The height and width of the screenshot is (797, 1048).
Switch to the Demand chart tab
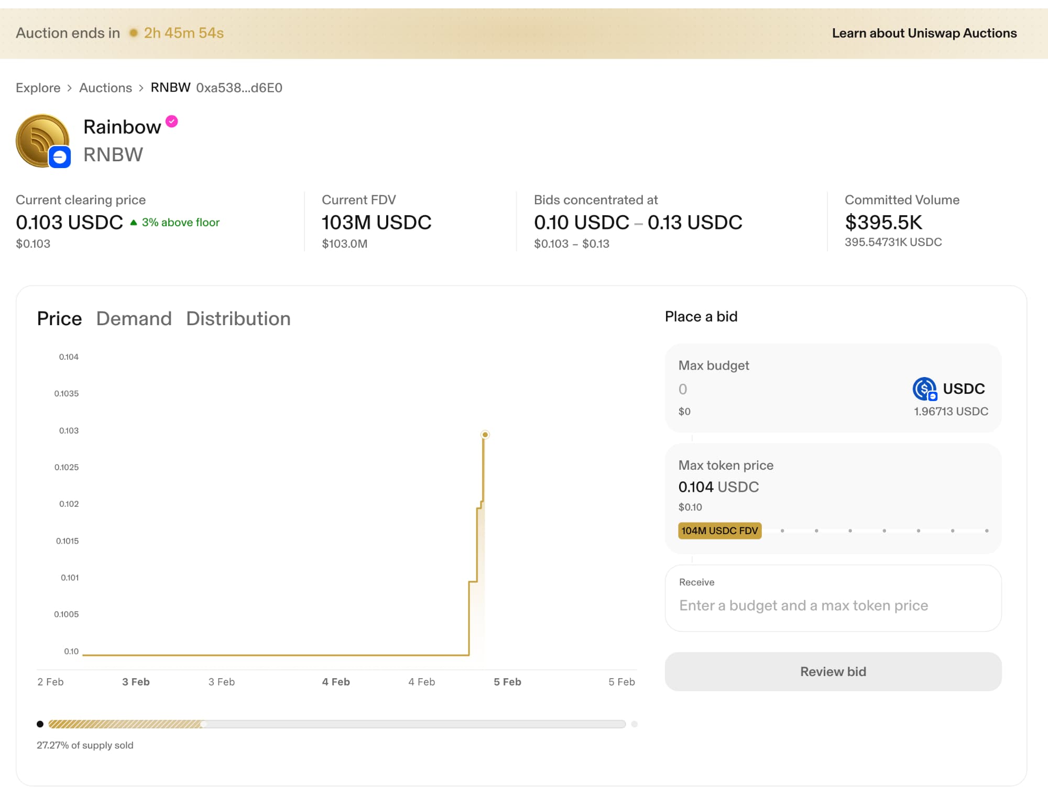pyautogui.click(x=134, y=318)
